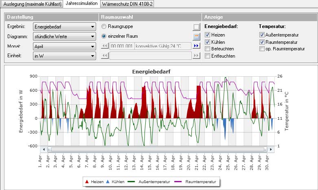Click the Energiebedarf chart title
Screen dimensions: 318x190
[x=151, y=71]
